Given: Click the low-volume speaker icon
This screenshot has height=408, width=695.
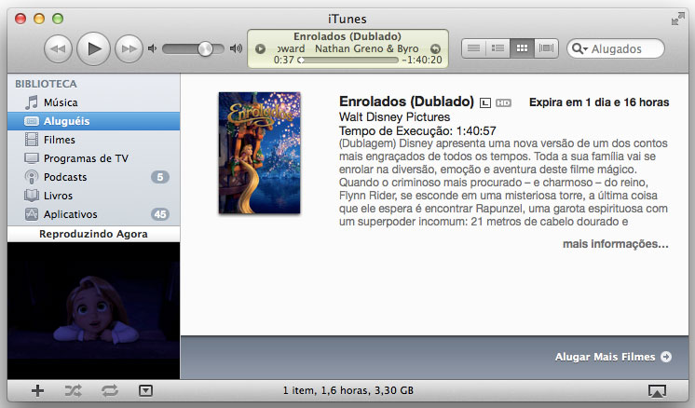Looking at the screenshot, I should point(153,48).
